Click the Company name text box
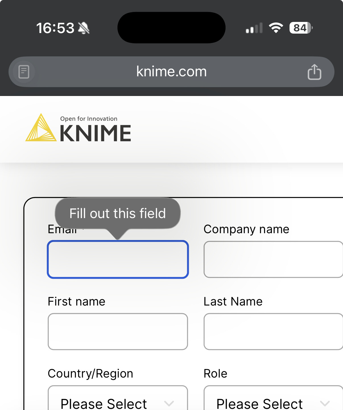The height and width of the screenshot is (410, 343). (x=273, y=259)
